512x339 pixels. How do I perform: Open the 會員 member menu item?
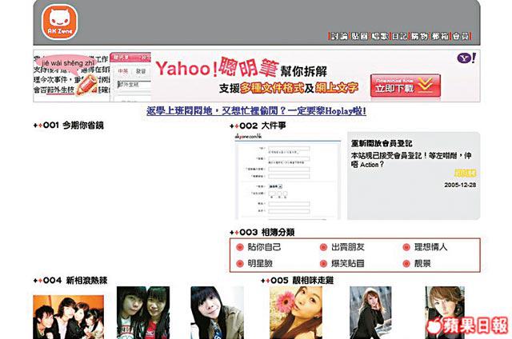pos(461,36)
